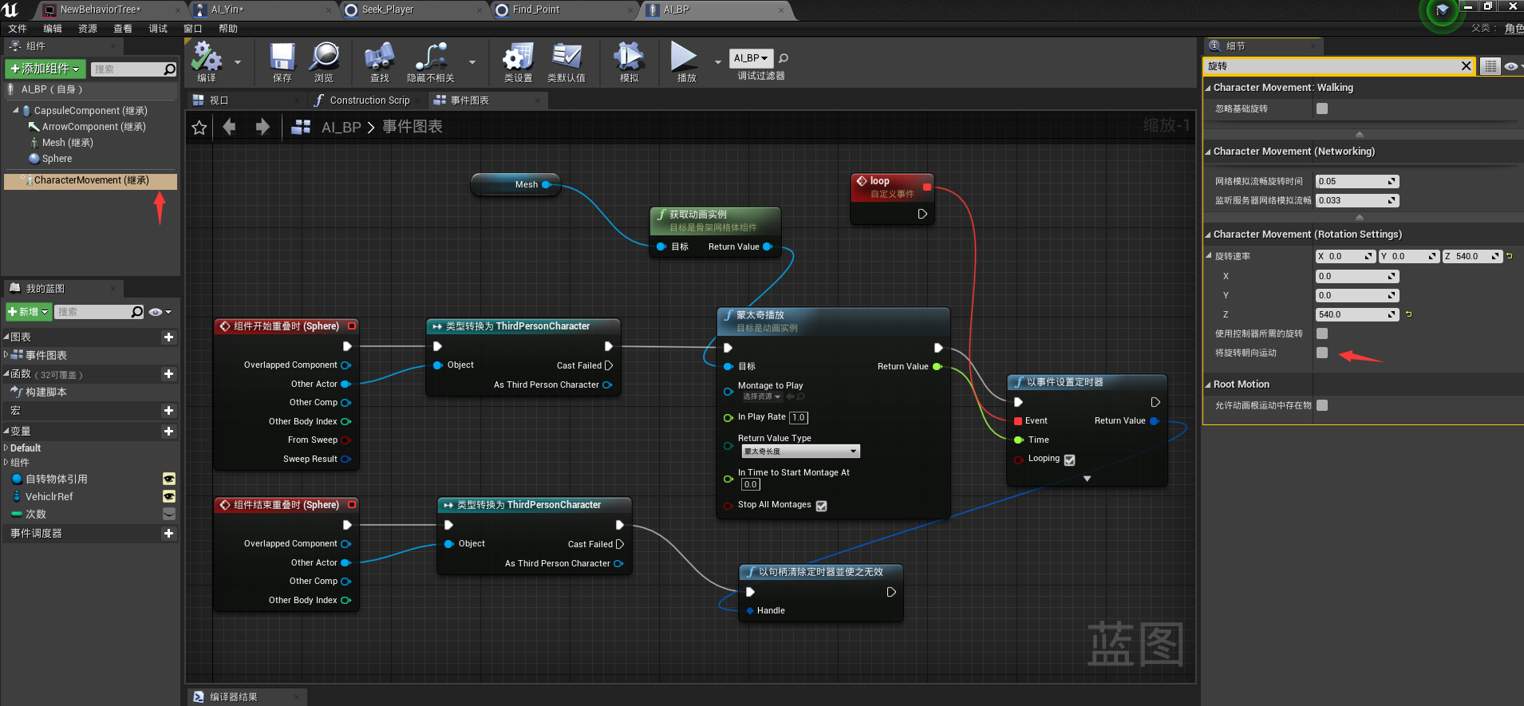Toggle the Looping checkbox on timer node

[1070, 460]
